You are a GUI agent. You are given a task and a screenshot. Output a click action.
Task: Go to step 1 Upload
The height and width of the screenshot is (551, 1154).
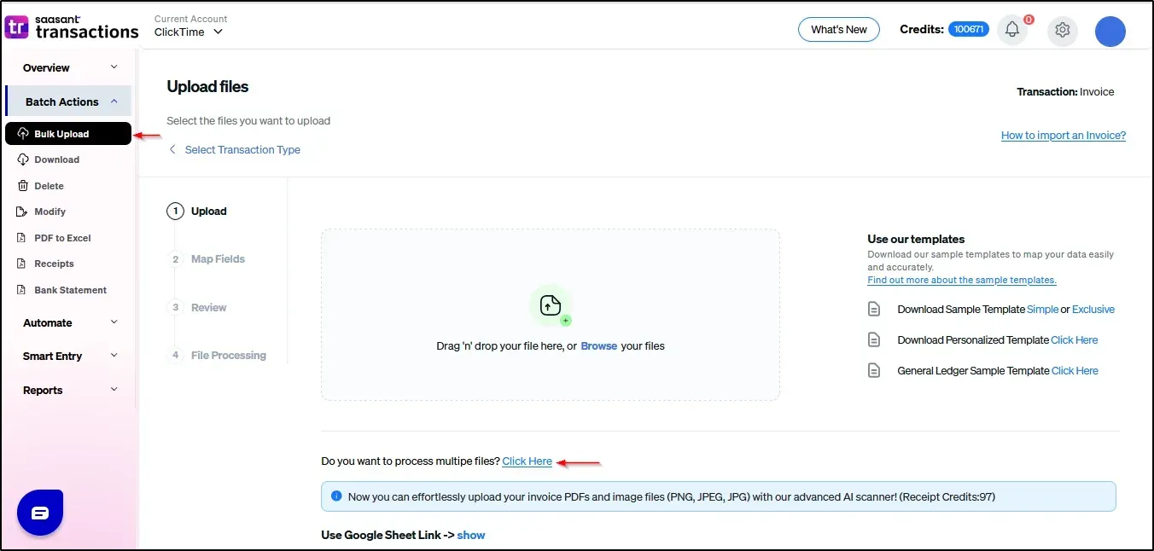197,212
